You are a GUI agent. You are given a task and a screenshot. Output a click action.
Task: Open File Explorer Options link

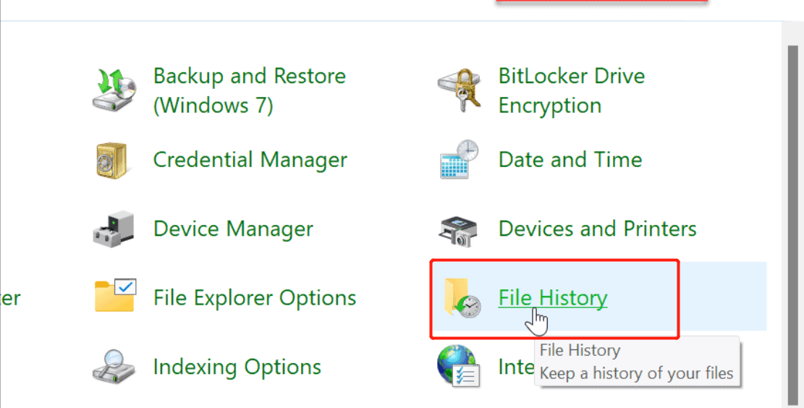pos(255,298)
